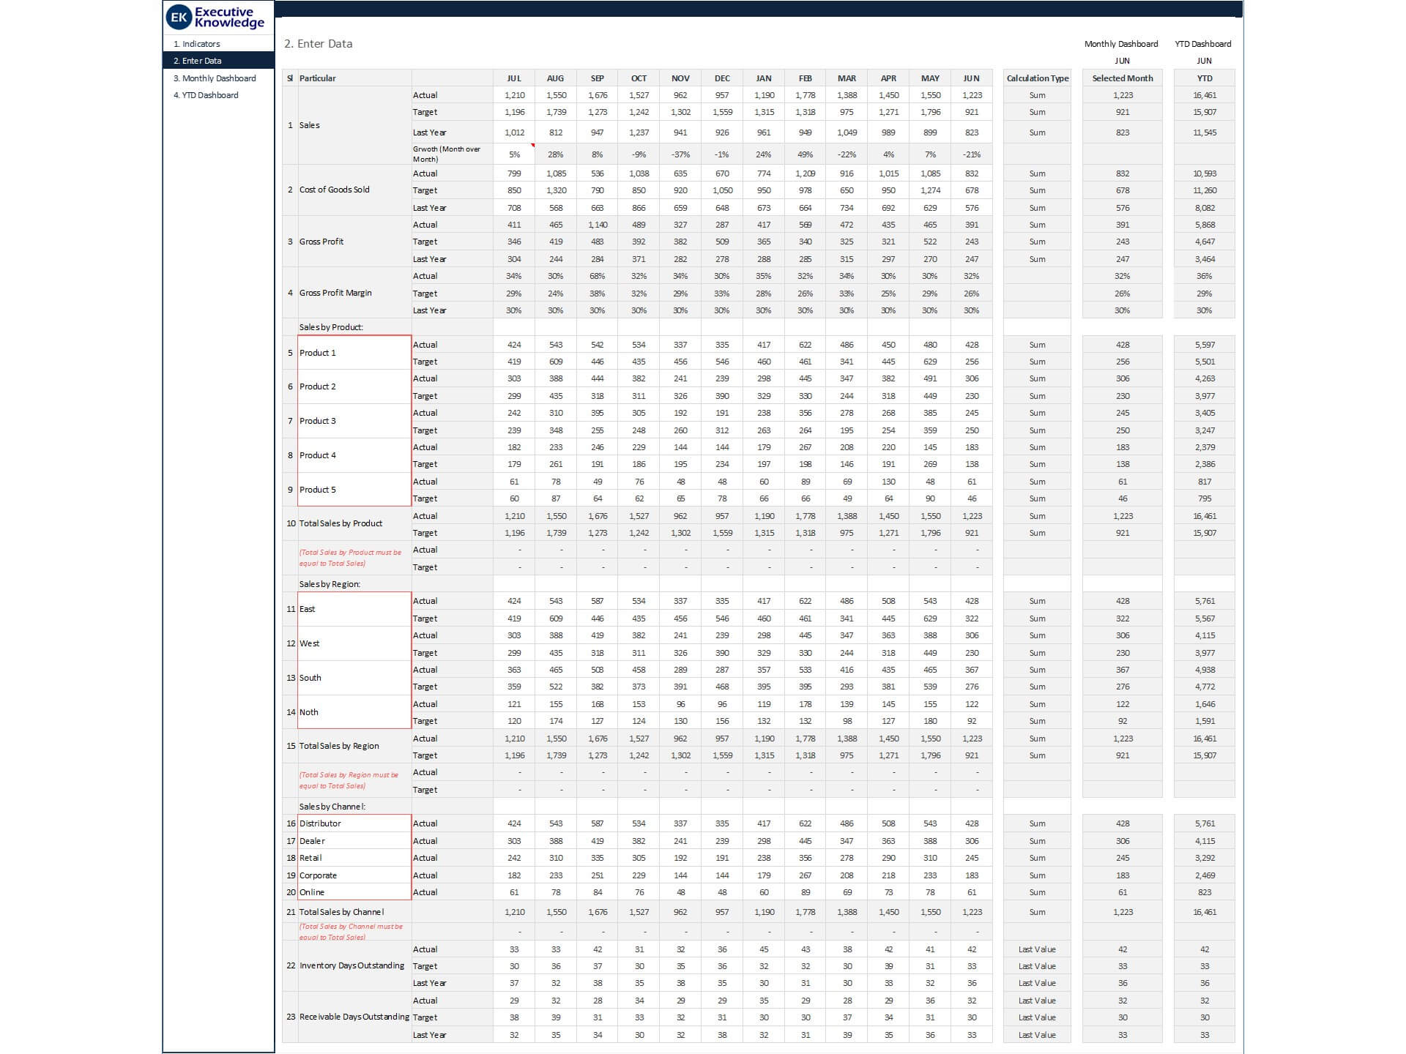The height and width of the screenshot is (1054, 1406).
Task: Click the YTD column header
Action: [1204, 78]
